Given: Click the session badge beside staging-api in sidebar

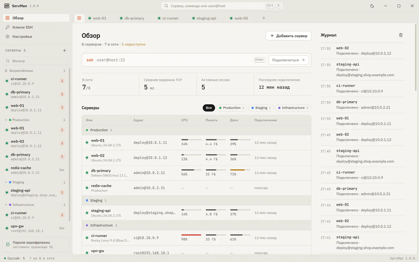Looking at the screenshot, I should point(62,192).
